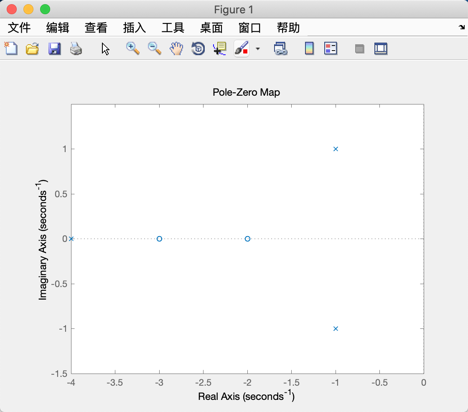Print the figure using the Print icon
The width and height of the screenshot is (468, 412).
pos(75,48)
